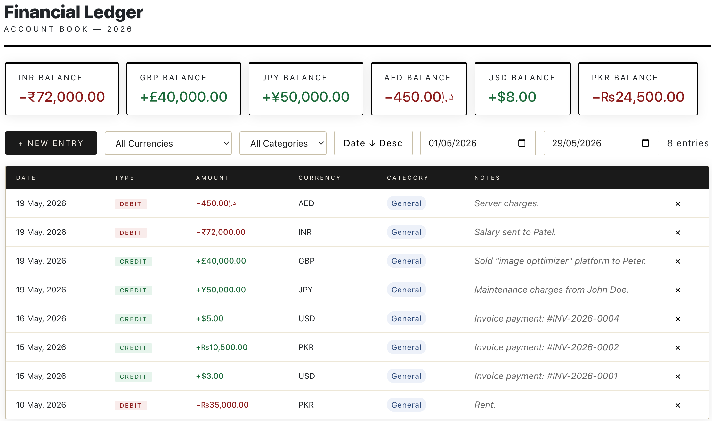Click the DEBIT badge in the Rent row
Image resolution: width=712 pixels, height=421 pixels.
(x=131, y=406)
